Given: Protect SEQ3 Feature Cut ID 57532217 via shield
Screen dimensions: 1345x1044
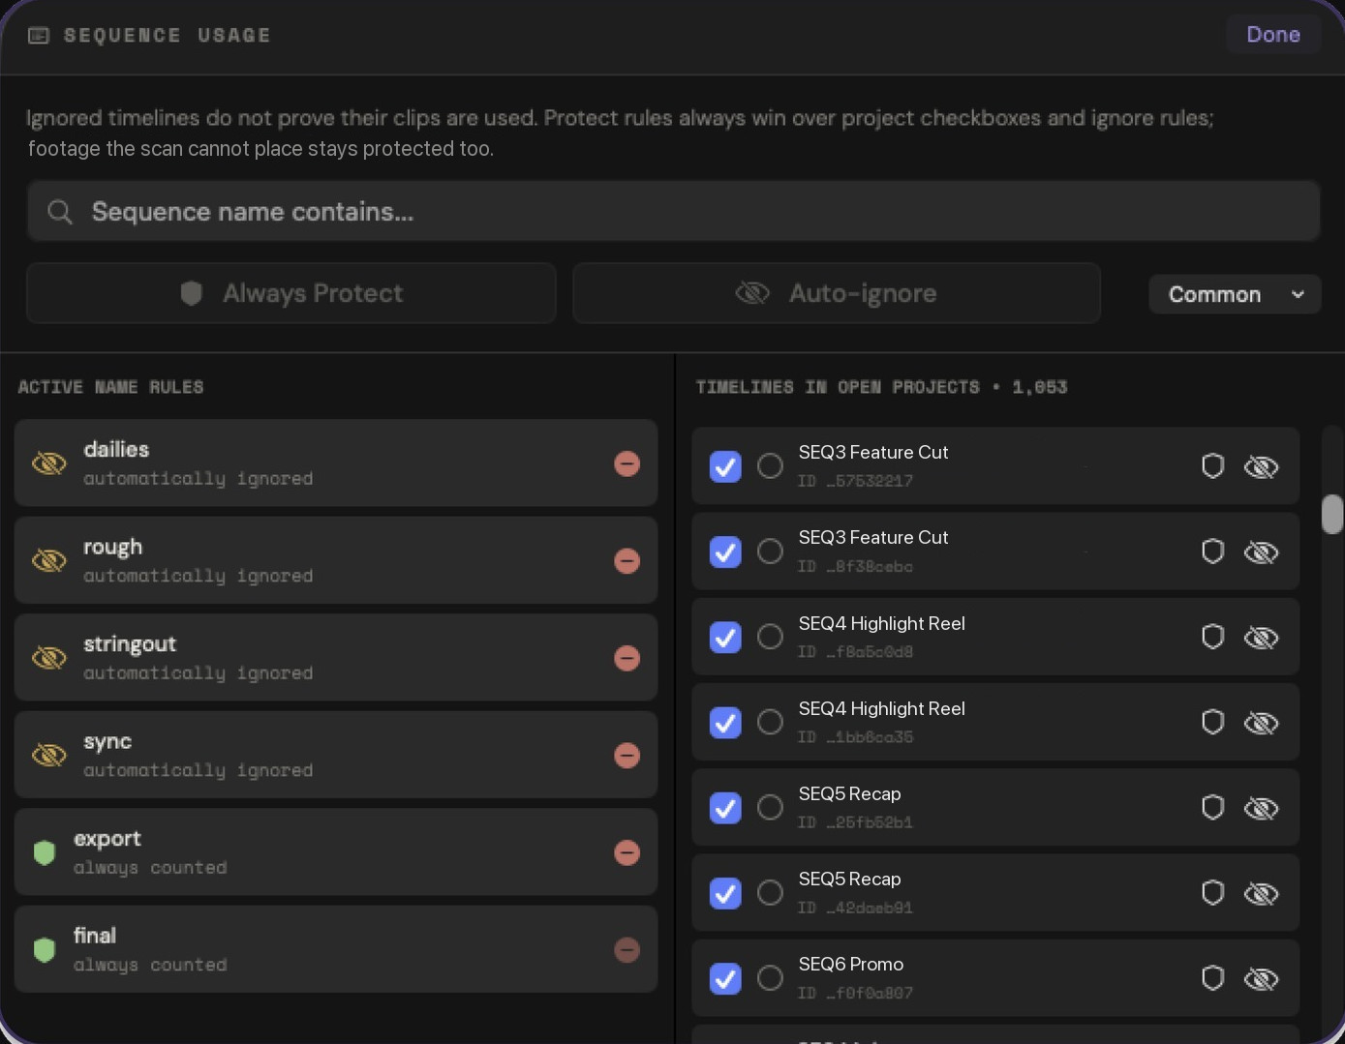Looking at the screenshot, I should point(1212,466).
